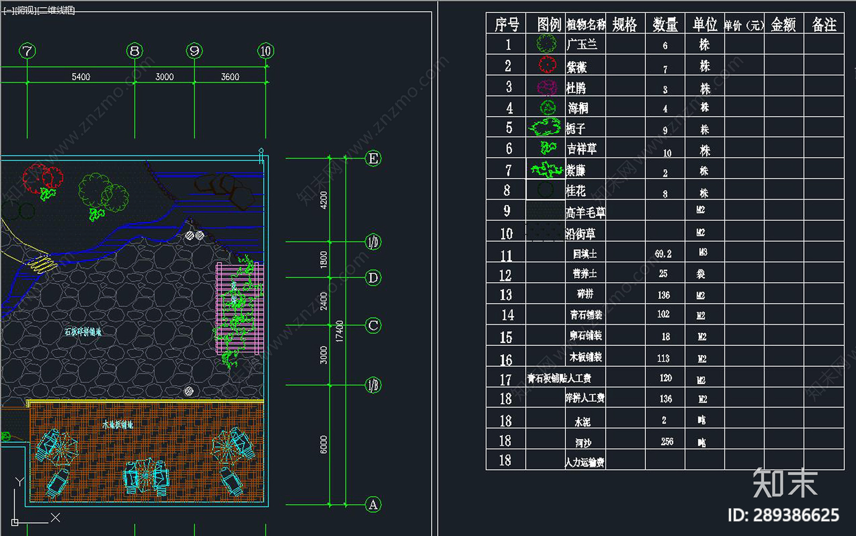
Task: Select the 3600 dimension text
Action: click(x=230, y=77)
